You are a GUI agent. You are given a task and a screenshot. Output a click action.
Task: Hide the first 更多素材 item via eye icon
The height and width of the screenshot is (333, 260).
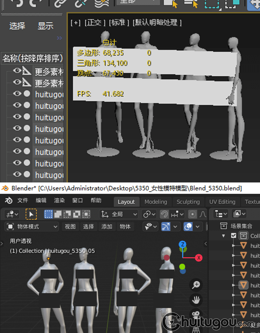tap(17, 71)
